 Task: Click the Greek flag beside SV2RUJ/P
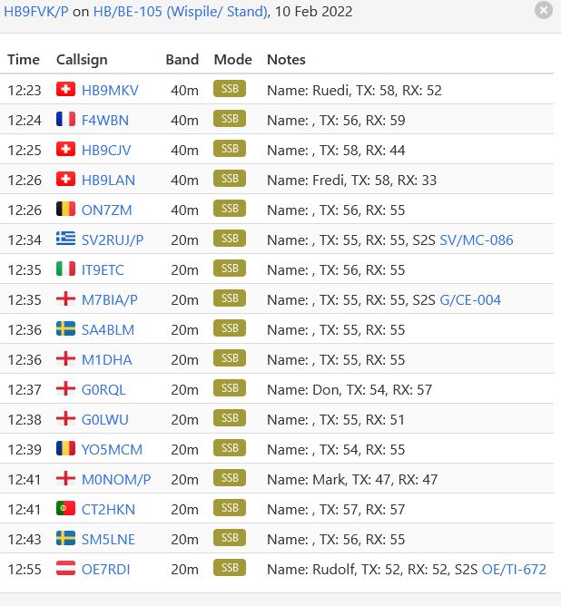[x=65, y=239]
